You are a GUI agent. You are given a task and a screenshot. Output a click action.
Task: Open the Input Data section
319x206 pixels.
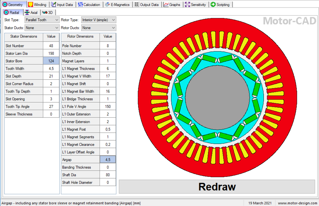click(63, 4)
